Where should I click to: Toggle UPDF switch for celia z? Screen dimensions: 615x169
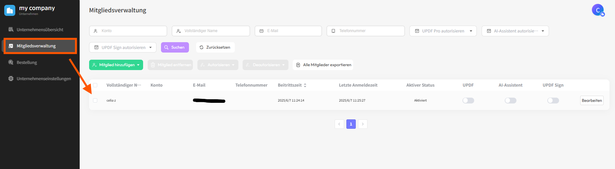tap(468, 101)
